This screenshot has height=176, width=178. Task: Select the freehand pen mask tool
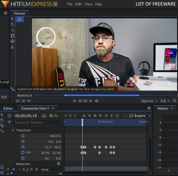(x=12, y=47)
